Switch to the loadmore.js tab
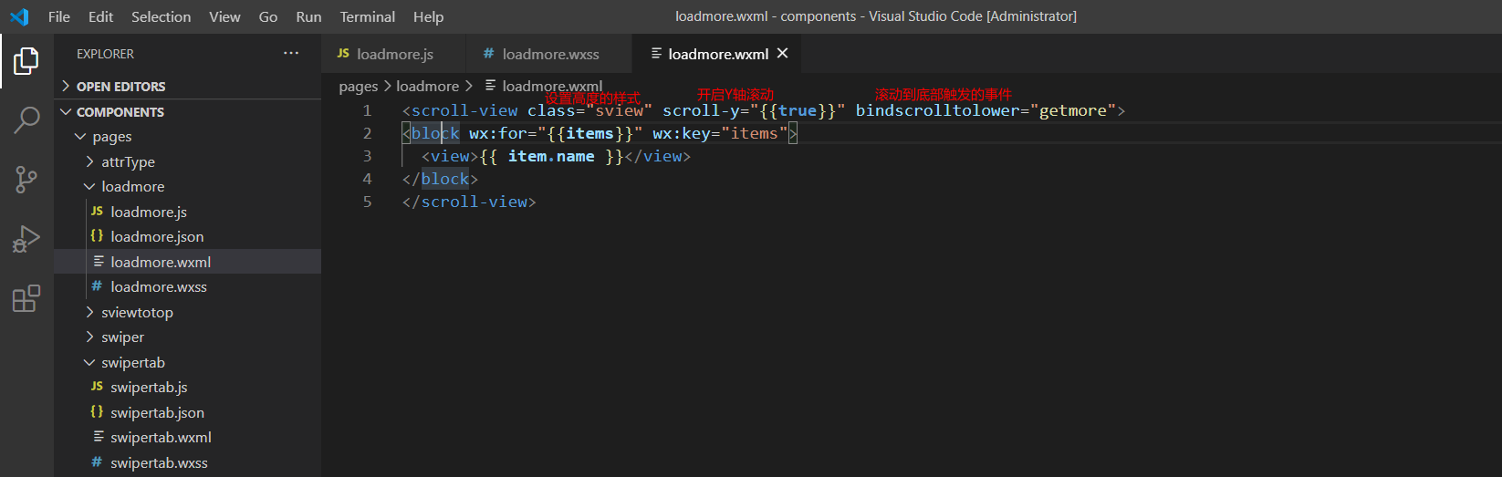This screenshot has height=477, width=1502. (x=393, y=54)
